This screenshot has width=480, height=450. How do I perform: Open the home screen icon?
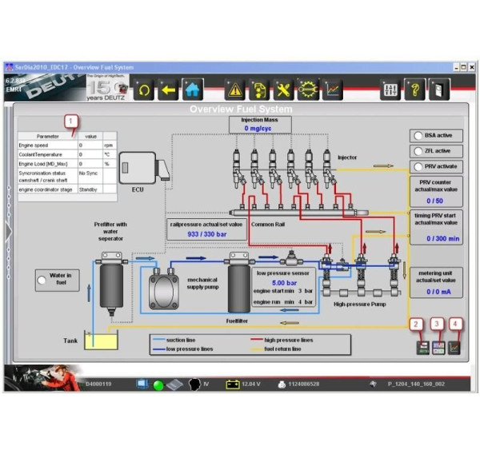click(193, 89)
